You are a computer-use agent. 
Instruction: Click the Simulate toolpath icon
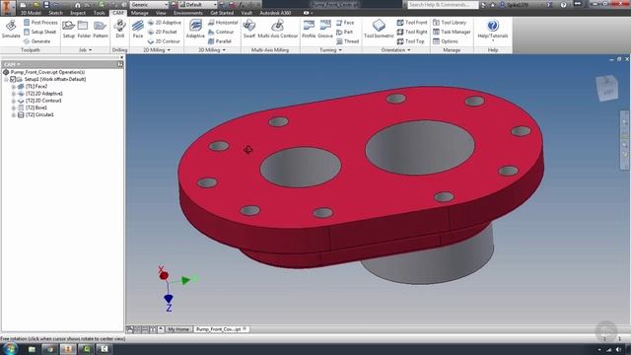11,29
